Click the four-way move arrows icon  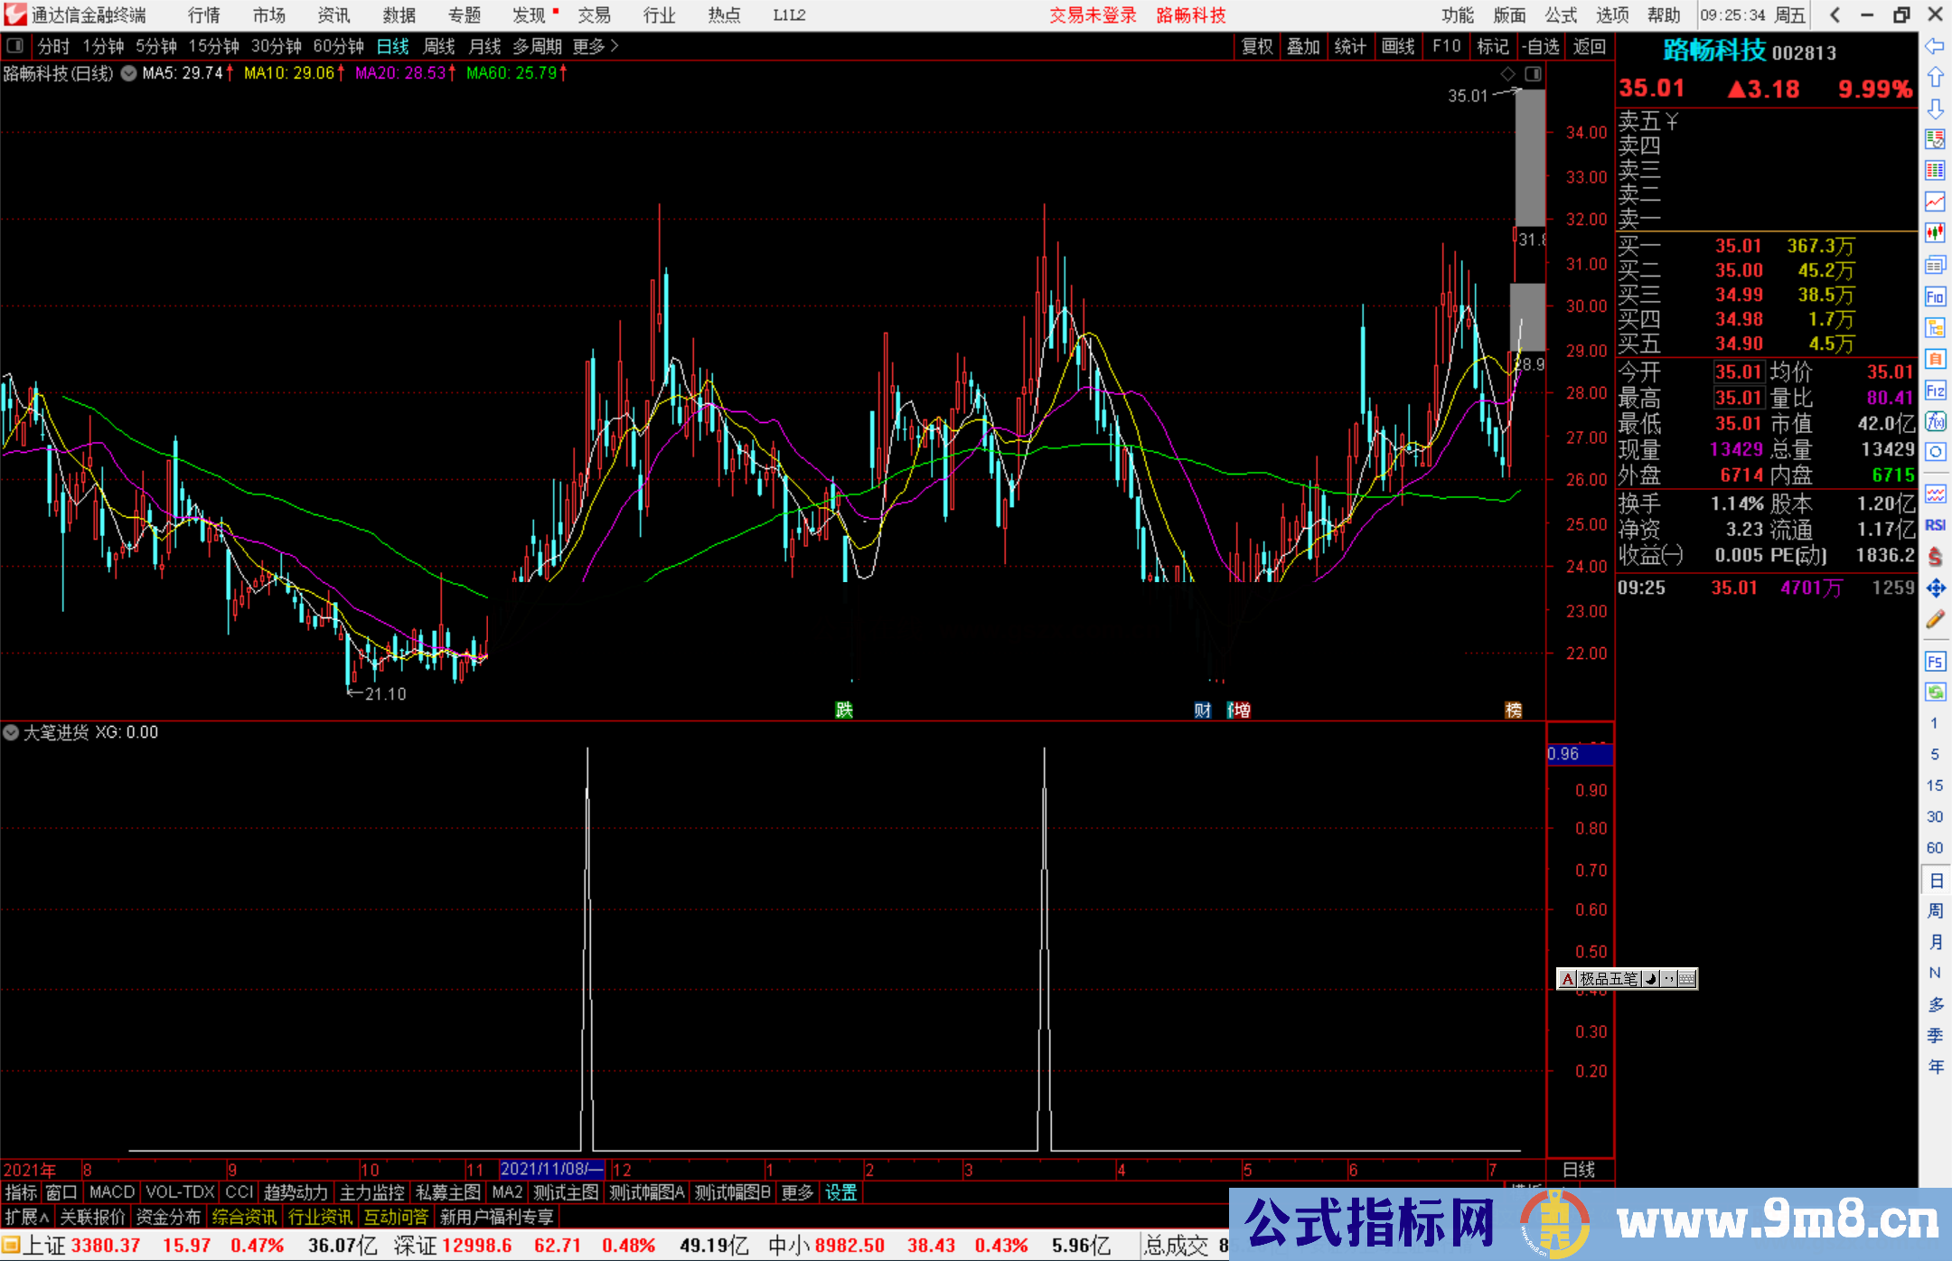tap(1935, 588)
